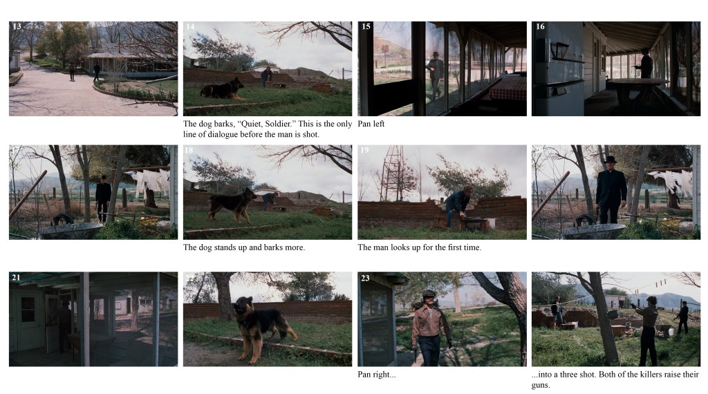Image resolution: width=708 pixels, height=394 pixels.
Task: Open final frame showing the three shot
Action: [616, 319]
